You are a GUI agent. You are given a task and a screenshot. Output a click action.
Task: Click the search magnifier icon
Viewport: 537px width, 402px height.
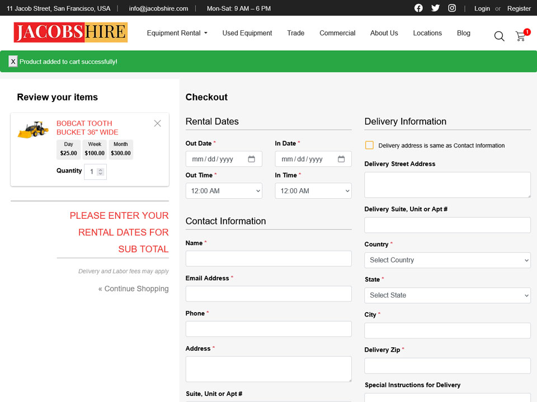499,36
